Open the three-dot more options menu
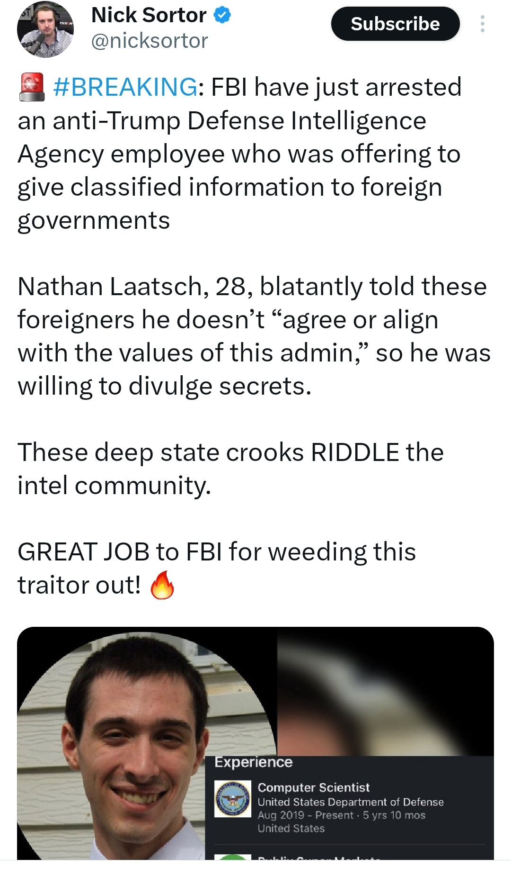 (482, 24)
